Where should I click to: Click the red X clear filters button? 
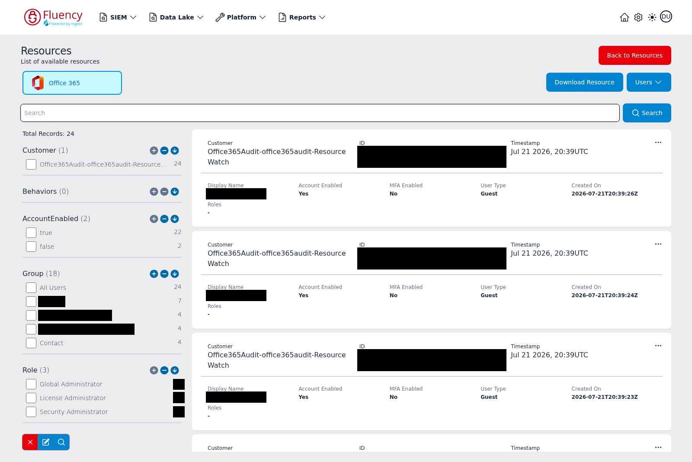pyautogui.click(x=30, y=442)
